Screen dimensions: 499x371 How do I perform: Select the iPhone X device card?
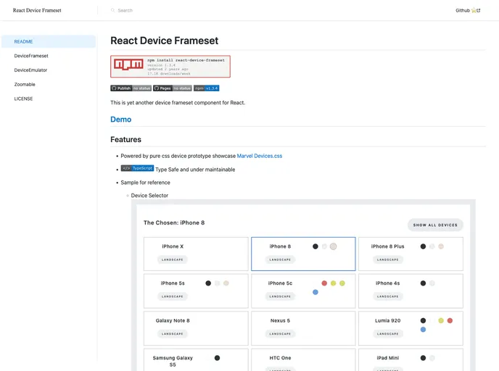coord(196,254)
